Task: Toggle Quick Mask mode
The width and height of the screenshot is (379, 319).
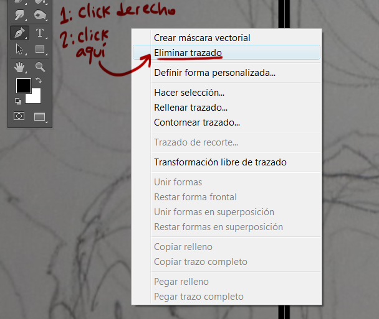Action: pos(19,116)
